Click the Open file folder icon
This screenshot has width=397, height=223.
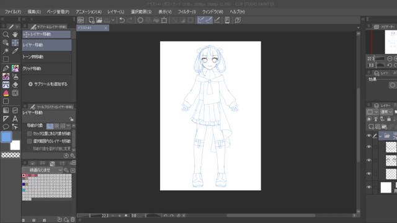point(99,20)
